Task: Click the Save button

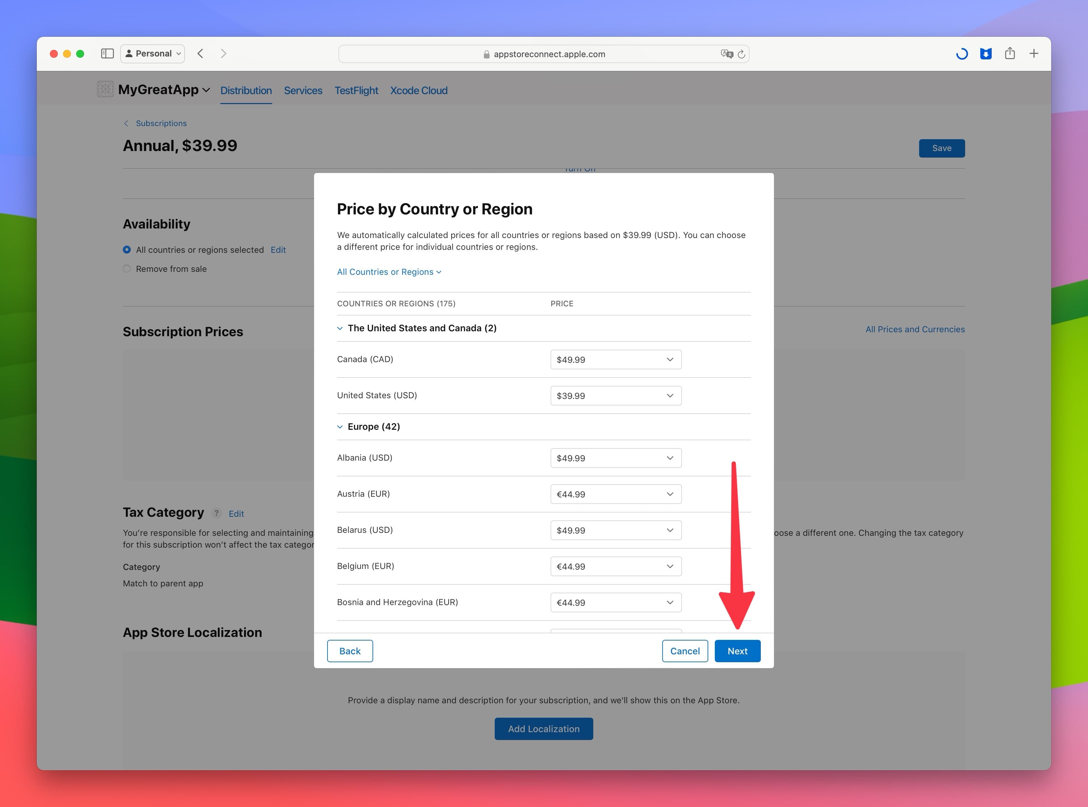Action: click(x=941, y=147)
